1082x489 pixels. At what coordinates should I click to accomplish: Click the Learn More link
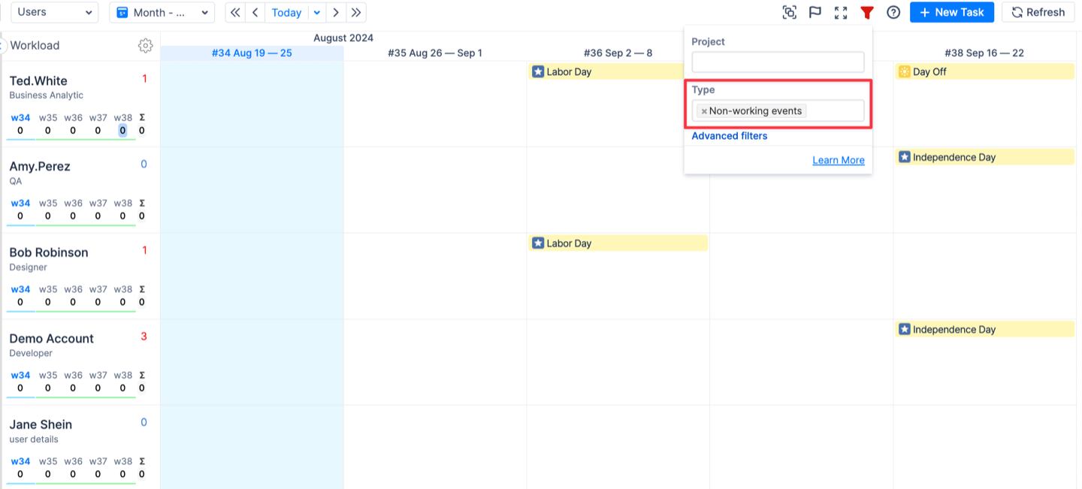pos(838,160)
